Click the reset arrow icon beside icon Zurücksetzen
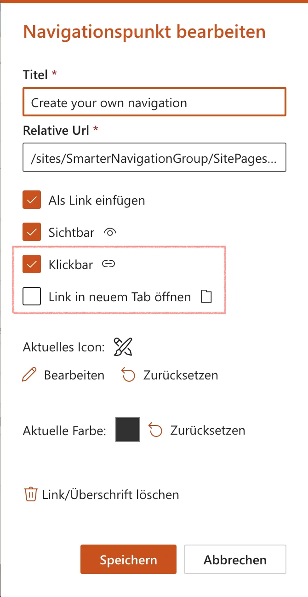308x597 pixels. 128,375
